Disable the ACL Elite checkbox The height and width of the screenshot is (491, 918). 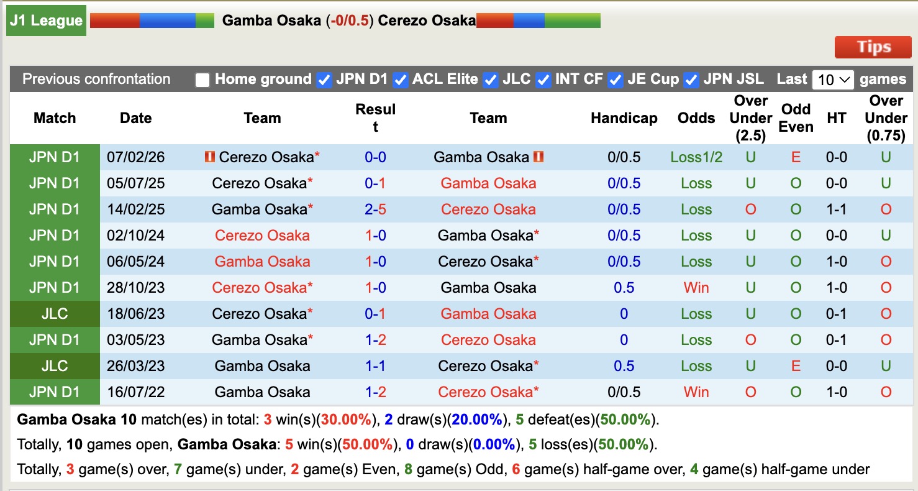[401, 79]
